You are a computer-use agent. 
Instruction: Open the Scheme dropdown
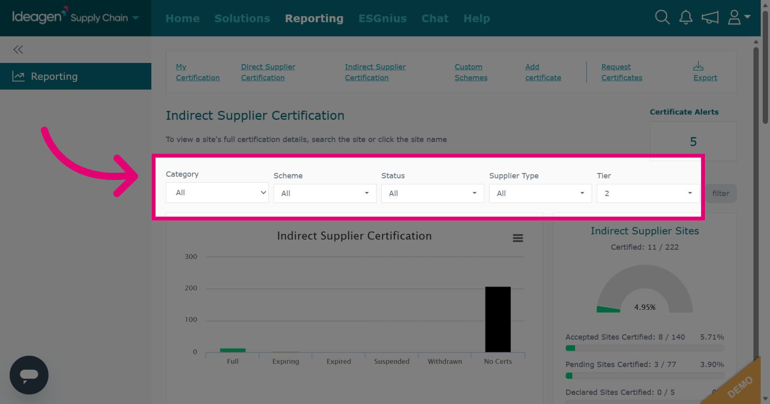pos(325,193)
